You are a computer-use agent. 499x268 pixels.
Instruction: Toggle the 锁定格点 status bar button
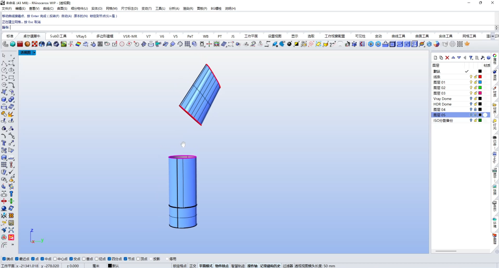click(180, 266)
